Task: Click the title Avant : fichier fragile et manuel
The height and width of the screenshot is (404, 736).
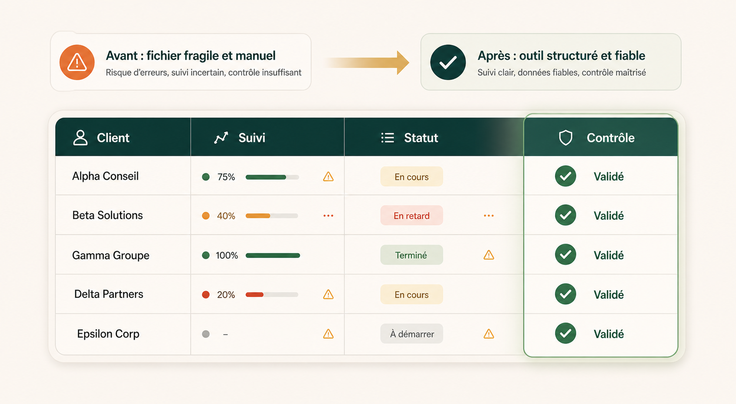Action: (x=191, y=56)
